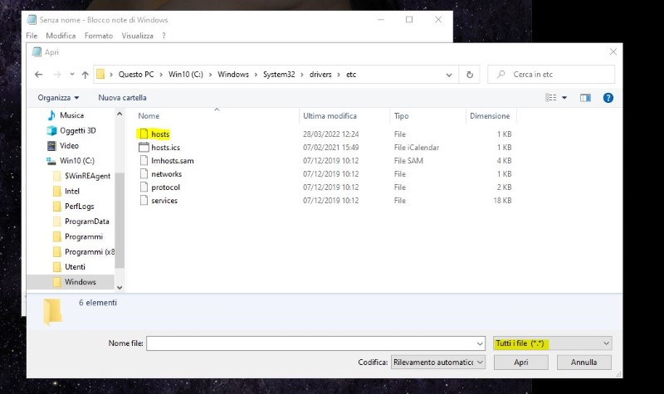664x394 pixels.
Task: Open the file type dropdown Tutti i file
Action: tap(552, 343)
